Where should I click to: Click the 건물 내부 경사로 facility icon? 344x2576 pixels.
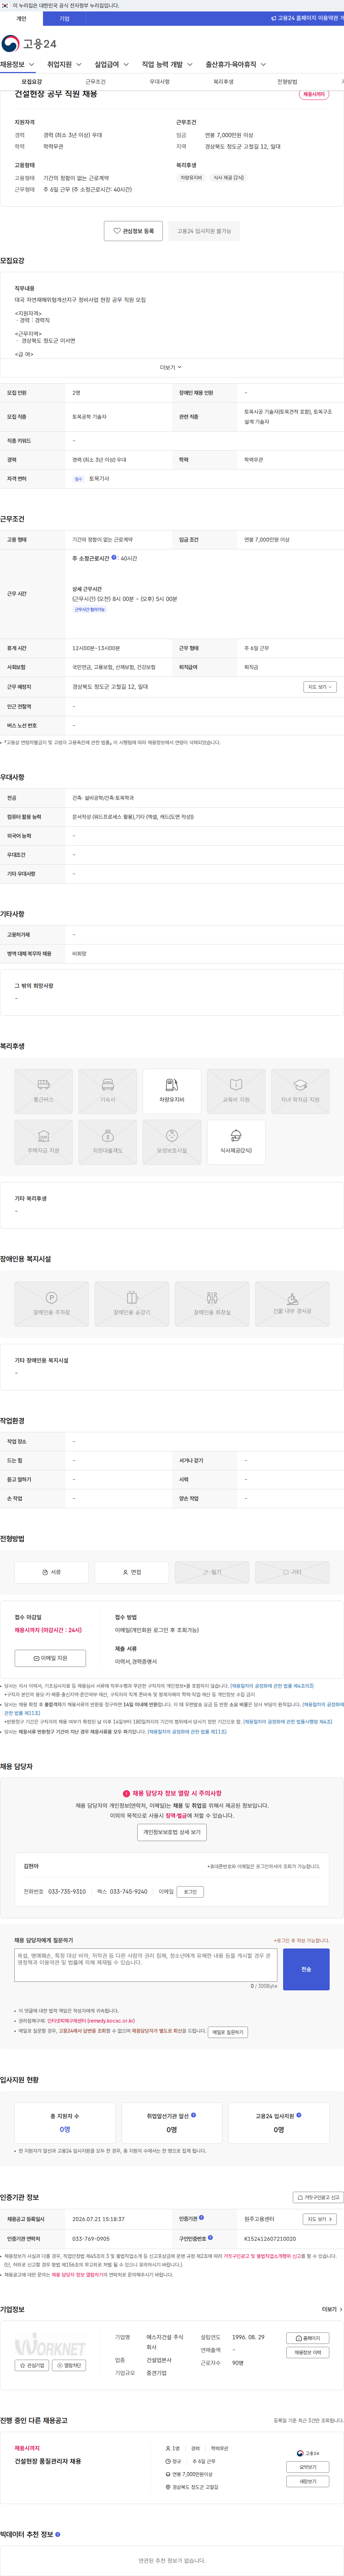[292, 1304]
